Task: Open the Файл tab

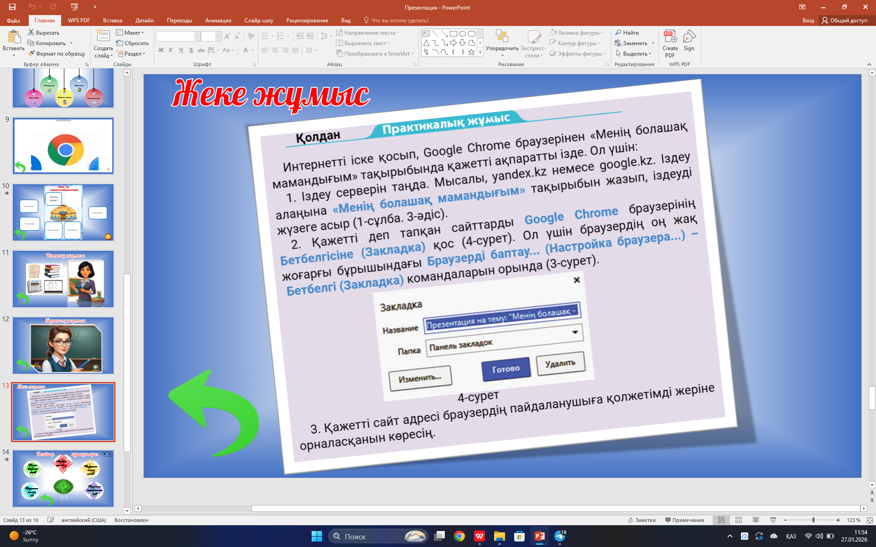Action: pyautogui.click(x=13, y=21)
